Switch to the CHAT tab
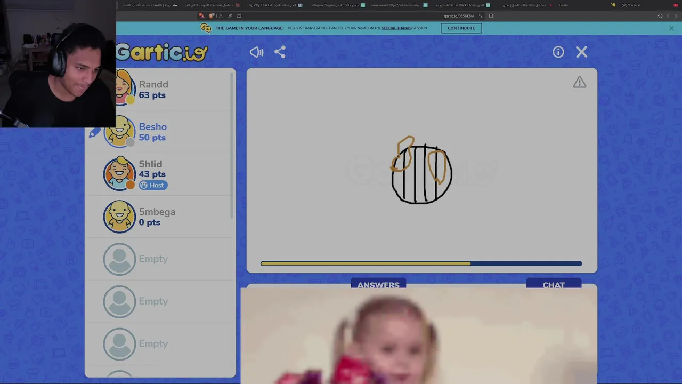682x384 pixels. [554, 284]
